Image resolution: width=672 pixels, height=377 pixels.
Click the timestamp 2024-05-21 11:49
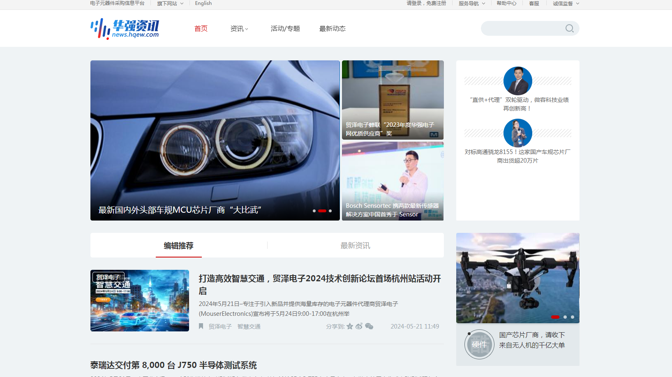click(415, 326)
